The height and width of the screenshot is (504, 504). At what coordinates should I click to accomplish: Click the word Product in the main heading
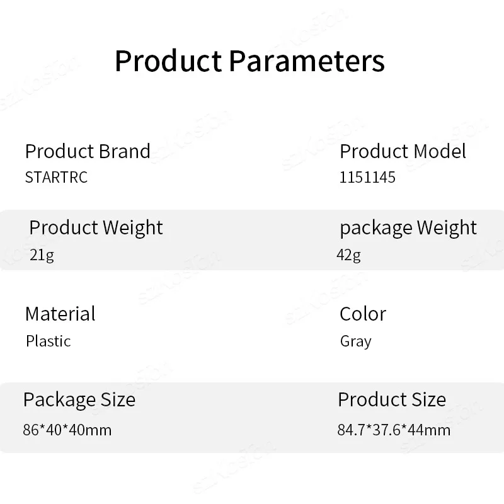(x=168, y=61)
